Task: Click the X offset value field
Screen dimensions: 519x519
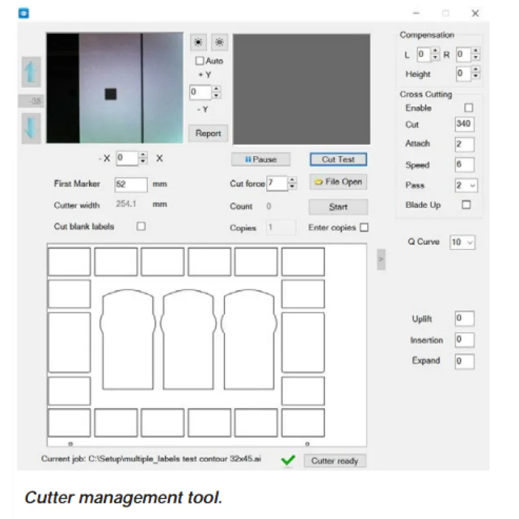Action: coord(127,158)
